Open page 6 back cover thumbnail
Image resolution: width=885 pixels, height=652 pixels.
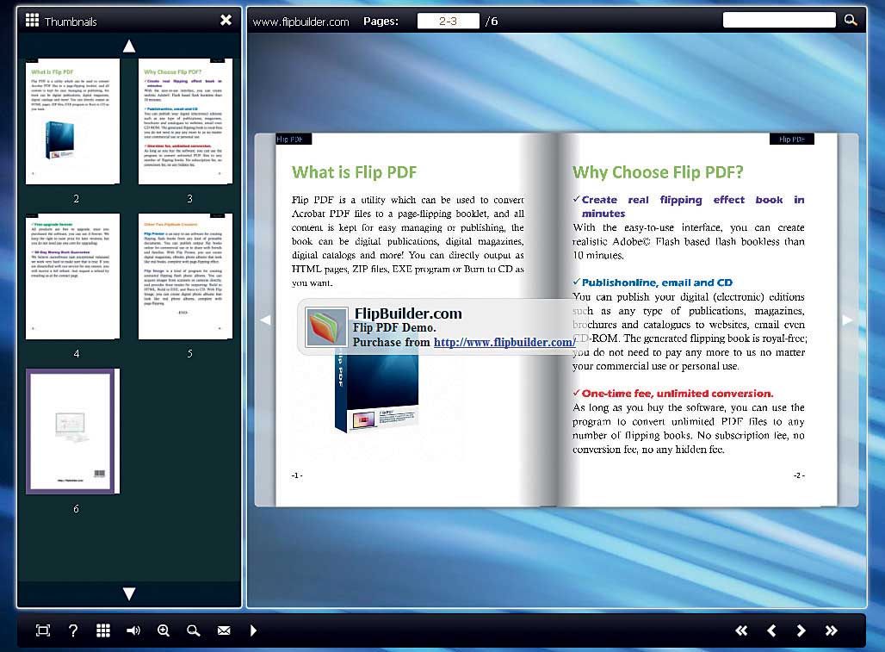(72, 432)
